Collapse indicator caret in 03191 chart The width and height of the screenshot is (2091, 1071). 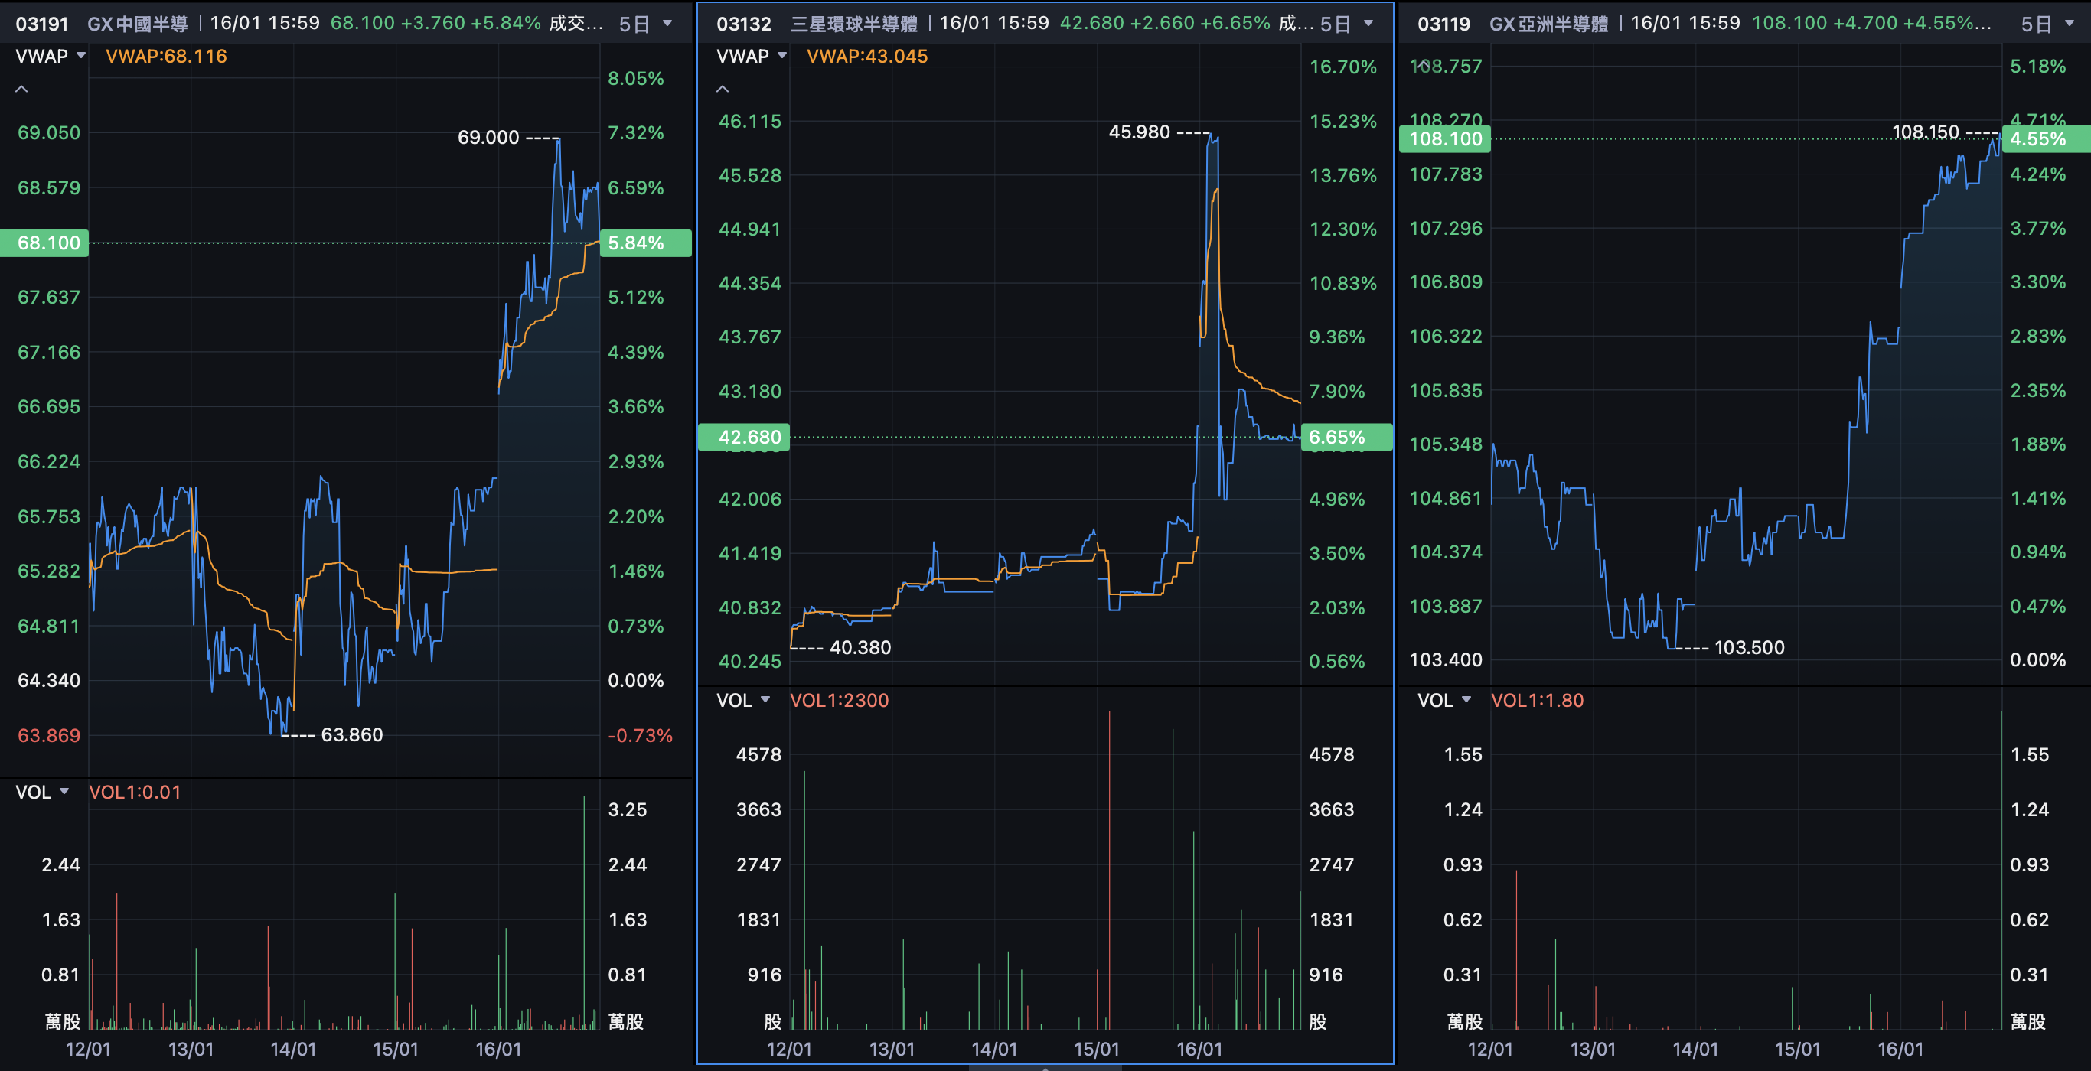pyautogui.click(x=22, y=90)
